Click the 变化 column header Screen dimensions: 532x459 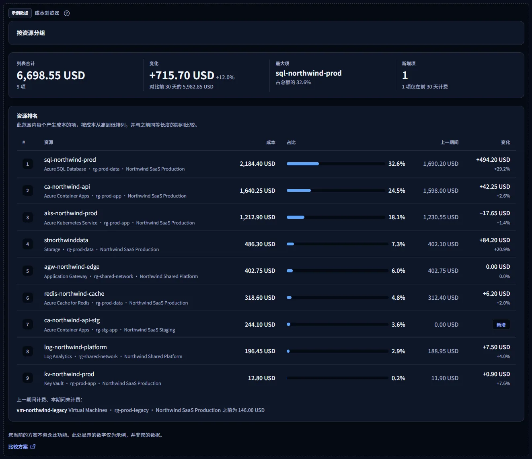pyautogui.click(x=505, y=142)
